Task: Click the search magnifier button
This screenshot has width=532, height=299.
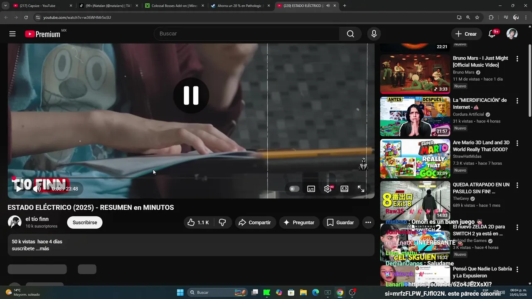Action: pos(350,34)
